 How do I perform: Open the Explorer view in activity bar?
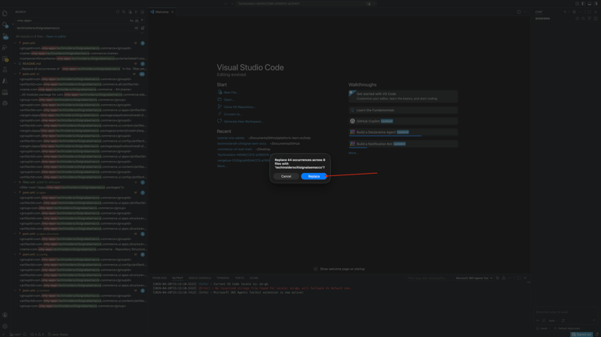pos(5,14)
